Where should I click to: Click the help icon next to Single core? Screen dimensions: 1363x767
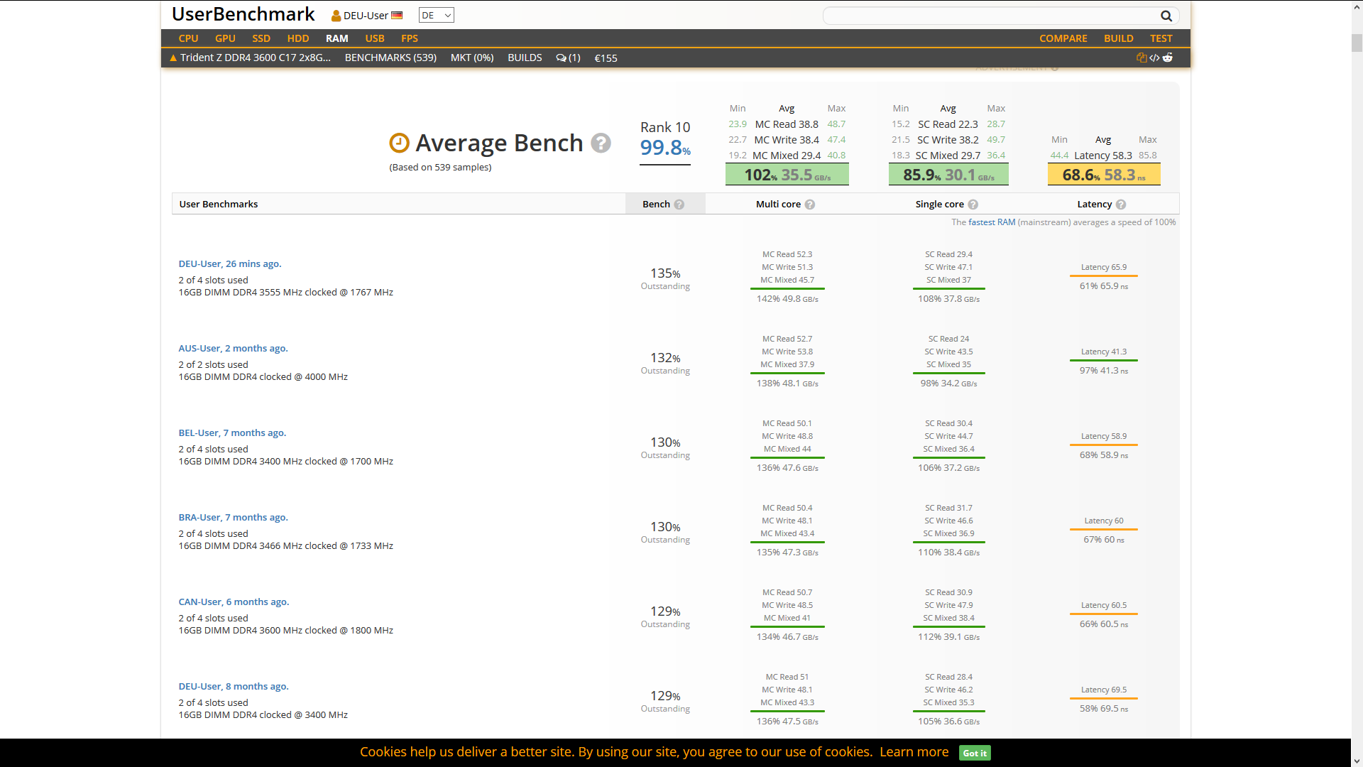click(x=973, y=204)
